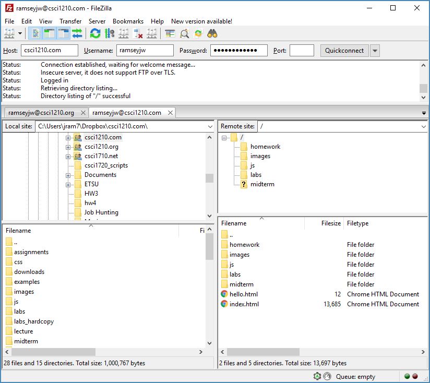Click the Quickconnect button
Viewport: 430px width, 383px height.
(344, 51)
